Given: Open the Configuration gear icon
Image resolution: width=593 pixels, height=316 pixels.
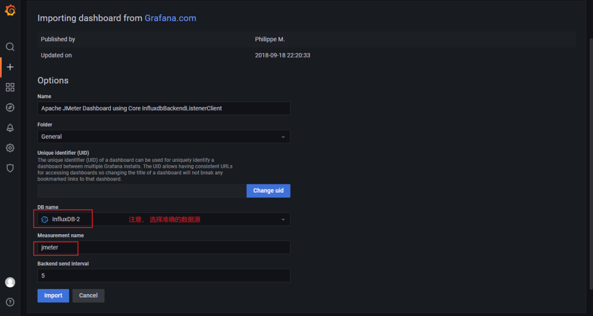Looking at the screenshot, I should point(10,148).
